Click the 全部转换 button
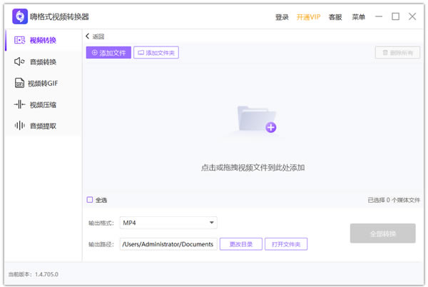Viewport: 428px width, 287px height. (x=383, y=233)
